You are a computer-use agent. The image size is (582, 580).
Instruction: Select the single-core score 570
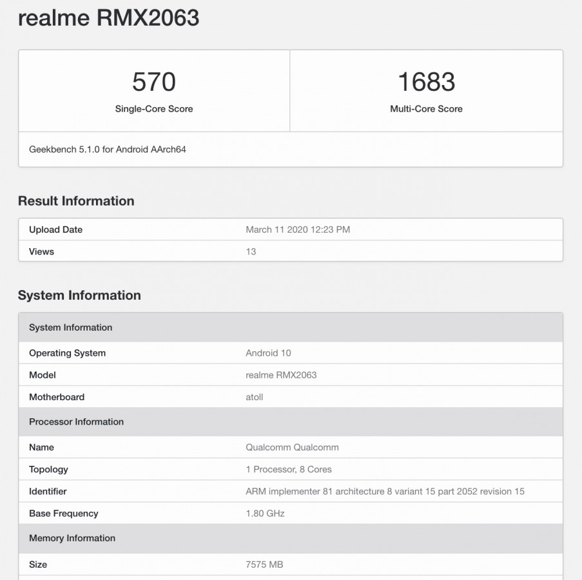(154, 82)
